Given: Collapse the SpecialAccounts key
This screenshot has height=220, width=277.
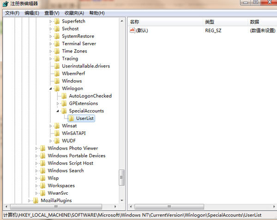Looking at the screenshot, I should (x=58, y=111).
